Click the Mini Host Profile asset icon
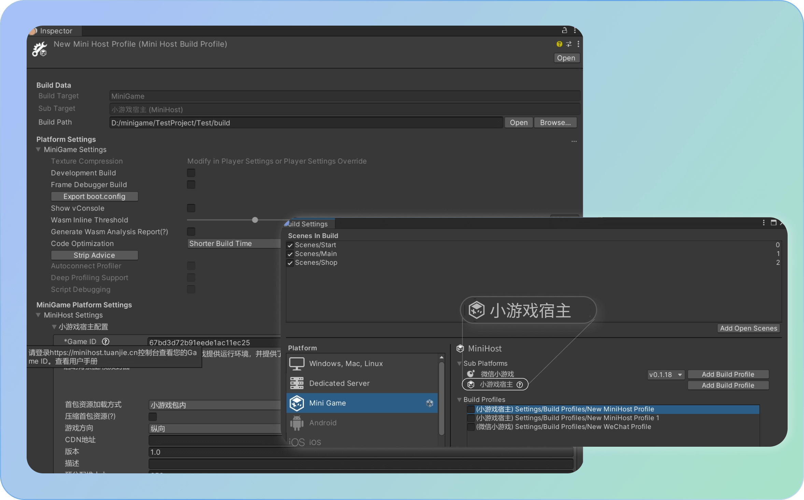This screenshot has height=500, width=804. click(40, 49)
